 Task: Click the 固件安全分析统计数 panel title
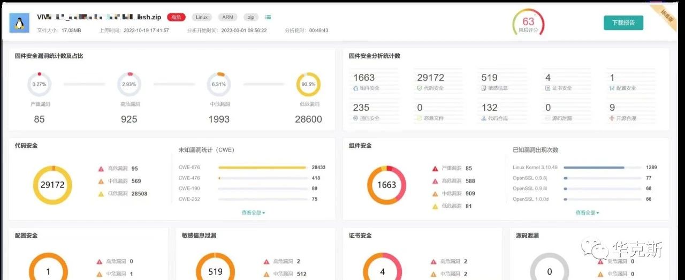pyautogui.click(x=375, y=56)
